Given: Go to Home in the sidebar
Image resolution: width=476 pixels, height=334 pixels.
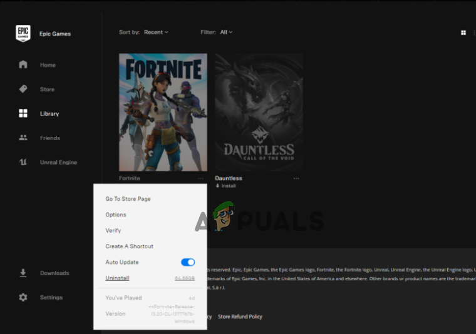Looking at the screenshot, I should click(x=48, y=65).
